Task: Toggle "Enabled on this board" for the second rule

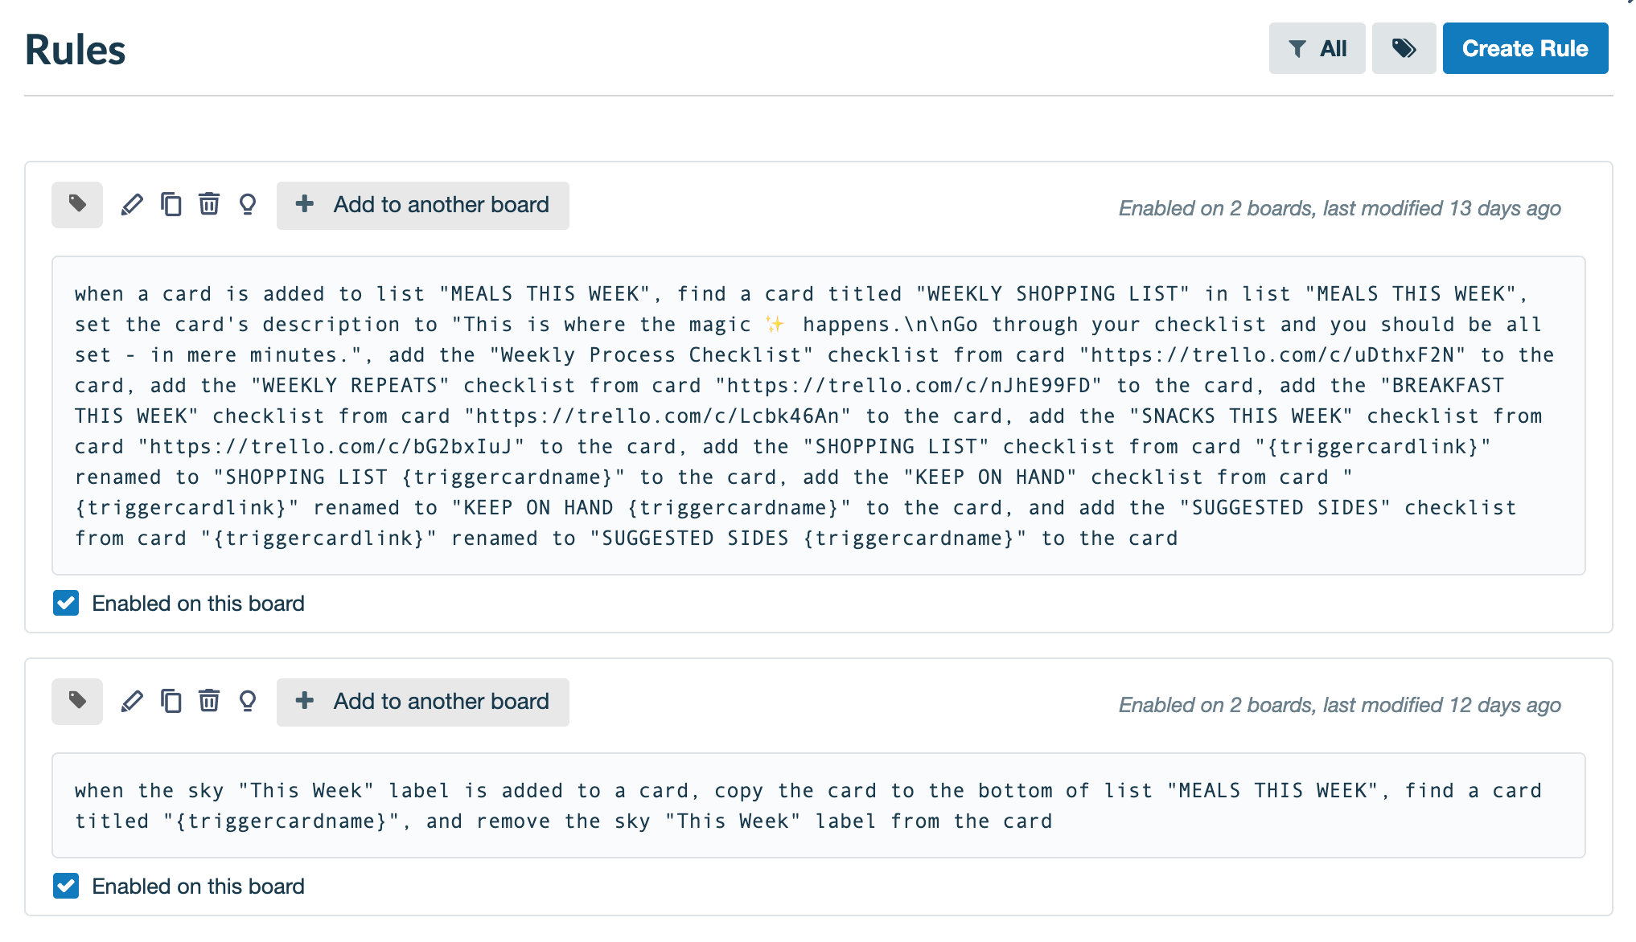Action: (x=66, y=886)
